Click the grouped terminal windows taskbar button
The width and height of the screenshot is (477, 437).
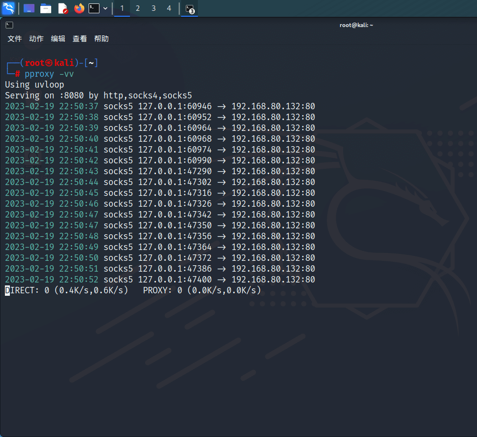point(190,8)
